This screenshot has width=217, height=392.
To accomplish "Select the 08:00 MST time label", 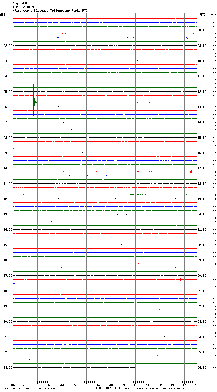I will (8, 137).
